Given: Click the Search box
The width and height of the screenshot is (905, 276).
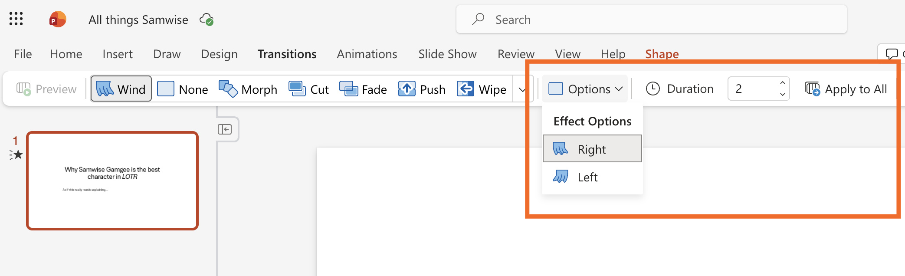Looking at the screenshot, I should click(x=651, y=19).
